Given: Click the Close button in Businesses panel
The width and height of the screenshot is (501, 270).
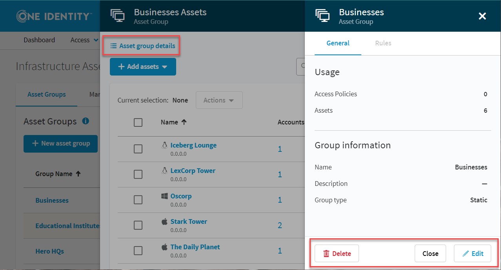Looking at the screenshot, I should pos(430,254).
